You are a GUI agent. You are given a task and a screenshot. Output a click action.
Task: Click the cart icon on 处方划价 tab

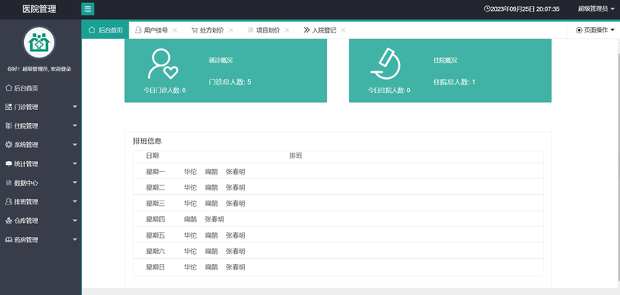195,30
